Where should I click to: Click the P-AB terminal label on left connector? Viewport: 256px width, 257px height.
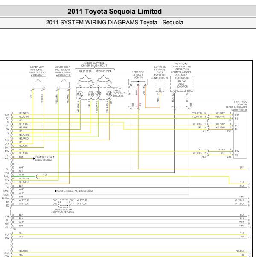6,173
